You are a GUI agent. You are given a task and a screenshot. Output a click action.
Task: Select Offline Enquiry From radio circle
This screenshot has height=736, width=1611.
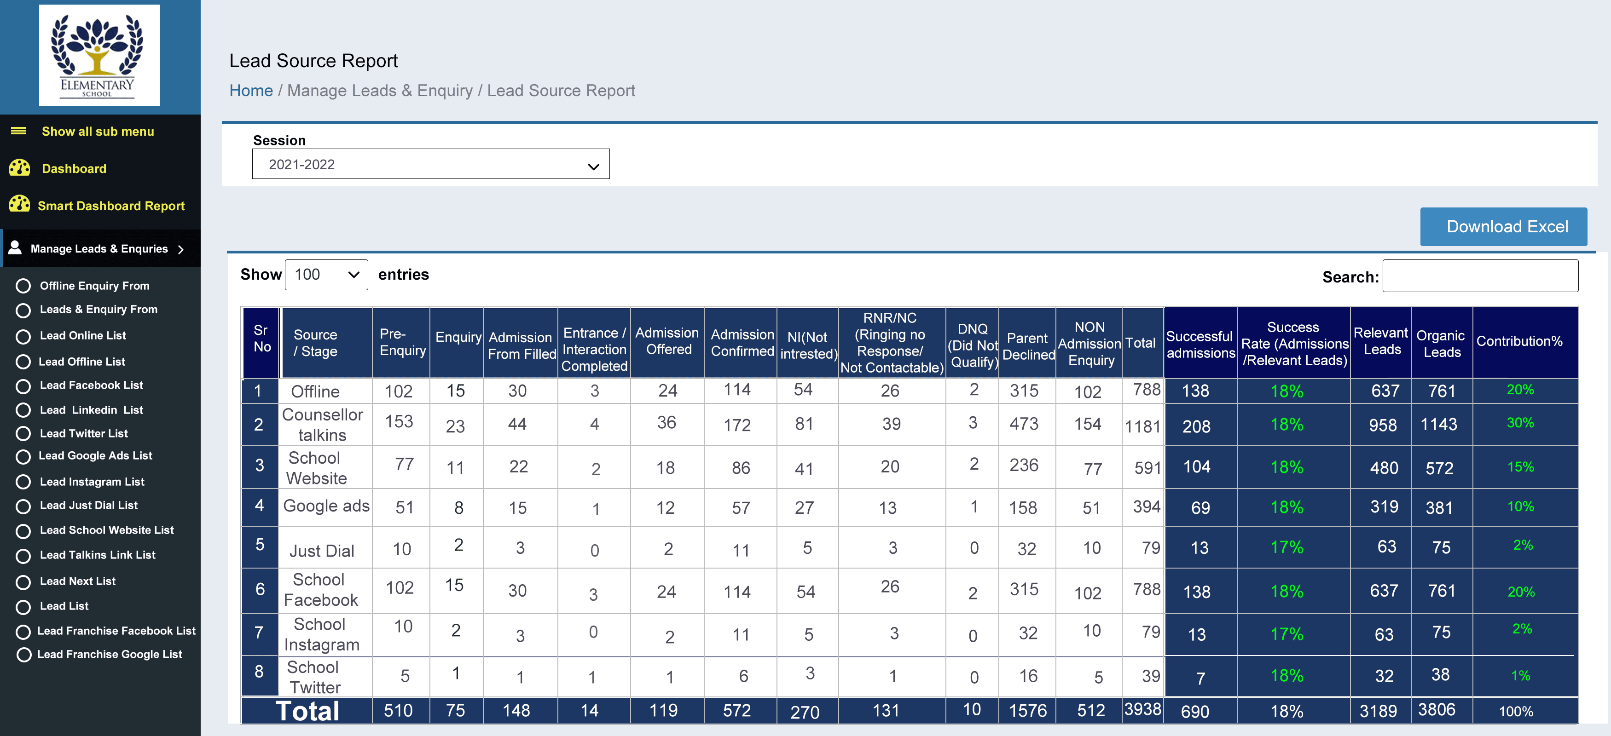coord(23,286)
